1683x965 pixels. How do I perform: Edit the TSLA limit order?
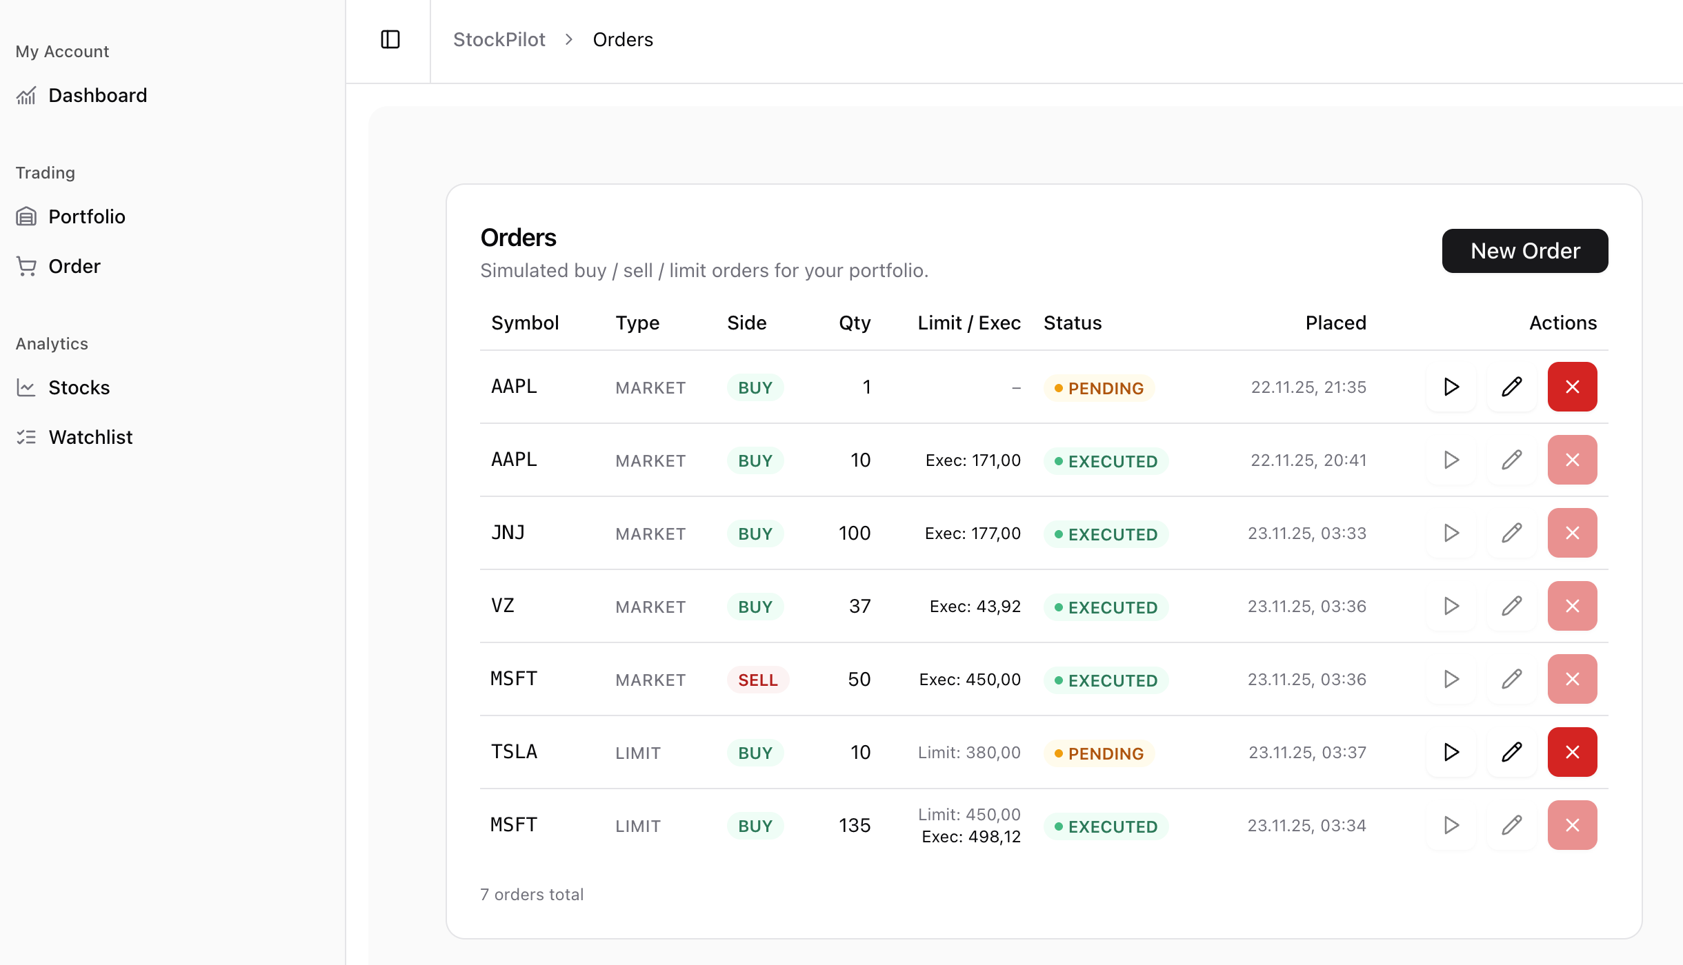click(x=1511, y=752)
